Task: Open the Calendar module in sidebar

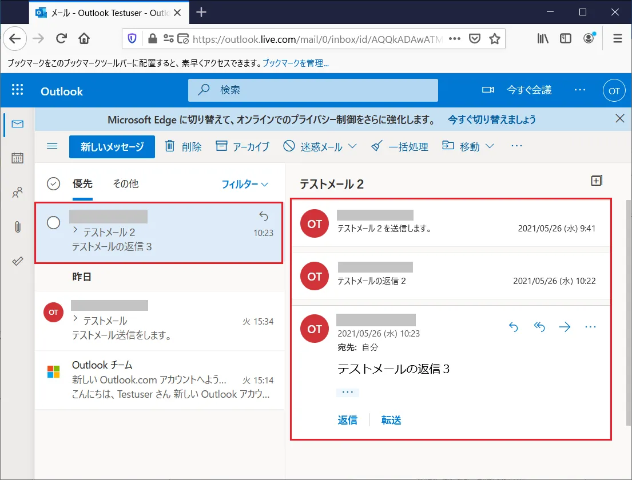Action: [17, 158]
